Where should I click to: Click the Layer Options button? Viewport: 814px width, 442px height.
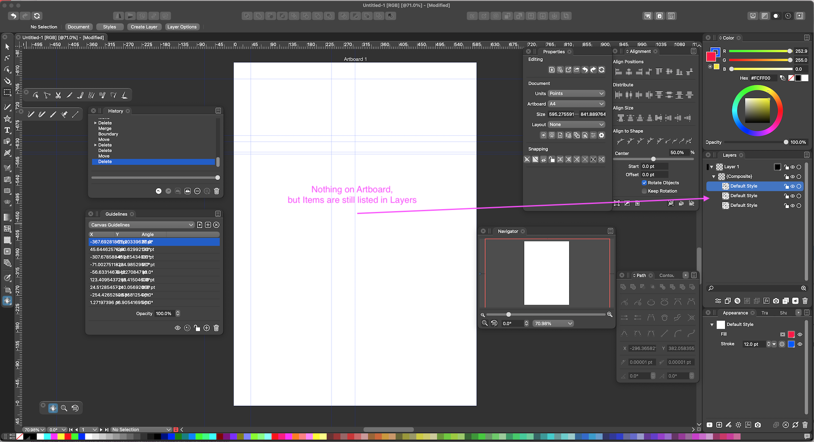(182, 27)
